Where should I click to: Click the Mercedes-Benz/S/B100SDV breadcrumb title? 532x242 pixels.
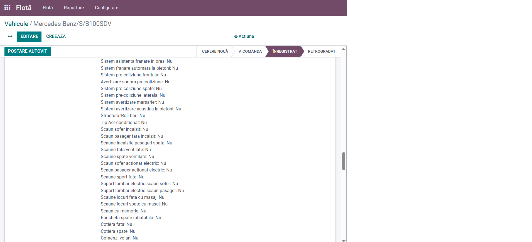pos(72,24)
